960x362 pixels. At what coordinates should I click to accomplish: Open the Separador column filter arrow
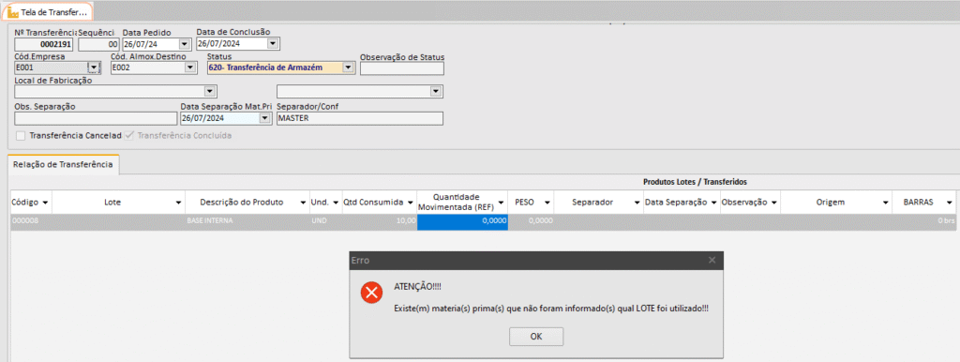[636, 203]
